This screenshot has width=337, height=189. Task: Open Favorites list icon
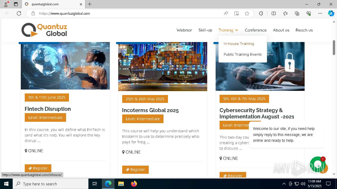click(x=285, y=13)
